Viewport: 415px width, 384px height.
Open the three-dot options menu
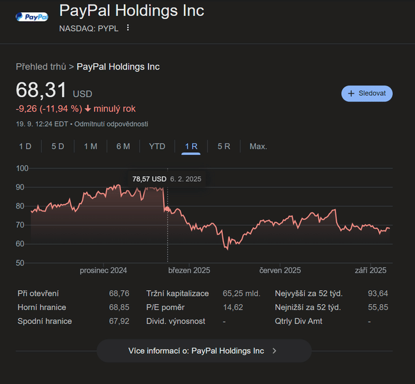tap(128, 28)
